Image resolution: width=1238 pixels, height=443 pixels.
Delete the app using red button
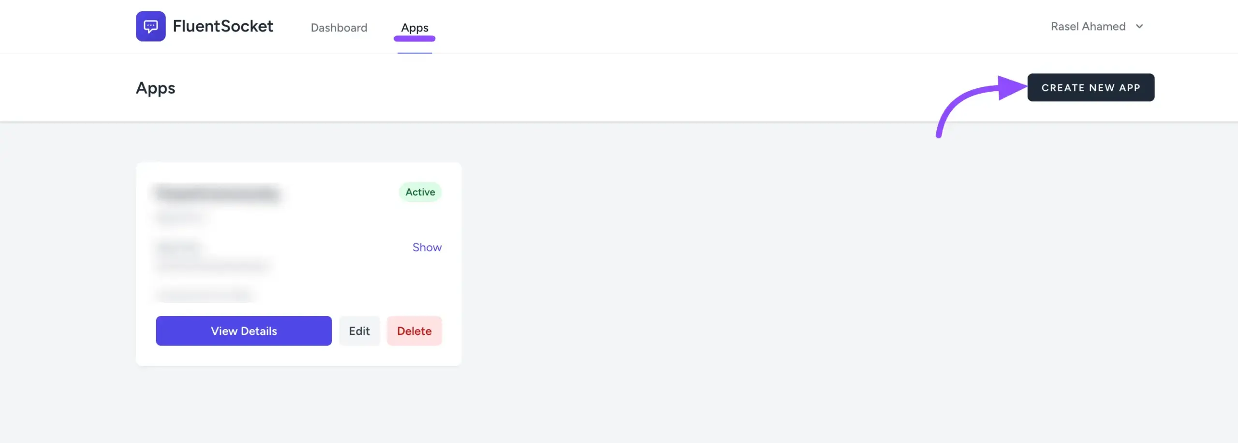414,331
